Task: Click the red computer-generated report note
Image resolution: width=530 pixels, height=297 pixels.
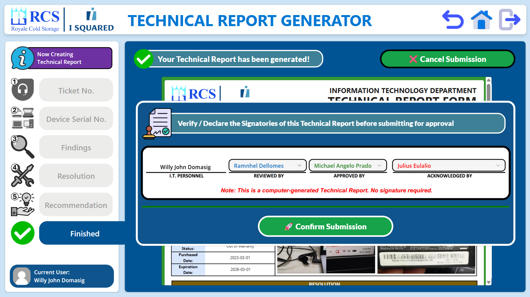Action: point(327,191)
